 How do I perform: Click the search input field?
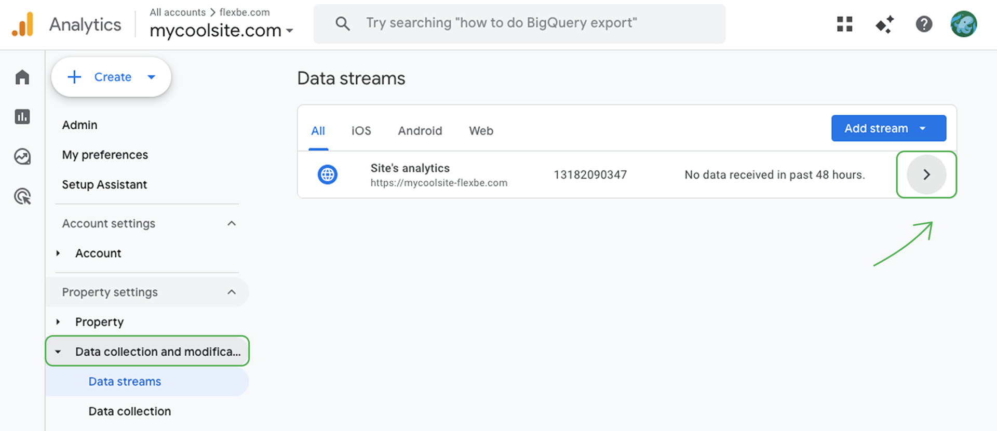519,23
